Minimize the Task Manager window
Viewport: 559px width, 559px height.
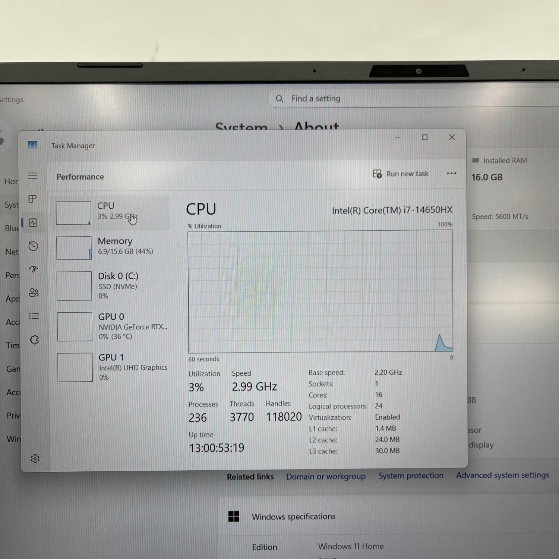pos(398,138)
